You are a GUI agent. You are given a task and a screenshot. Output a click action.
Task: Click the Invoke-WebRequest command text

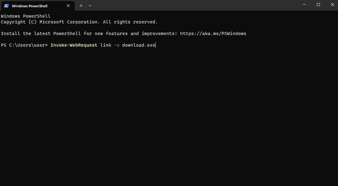point(74,45)
